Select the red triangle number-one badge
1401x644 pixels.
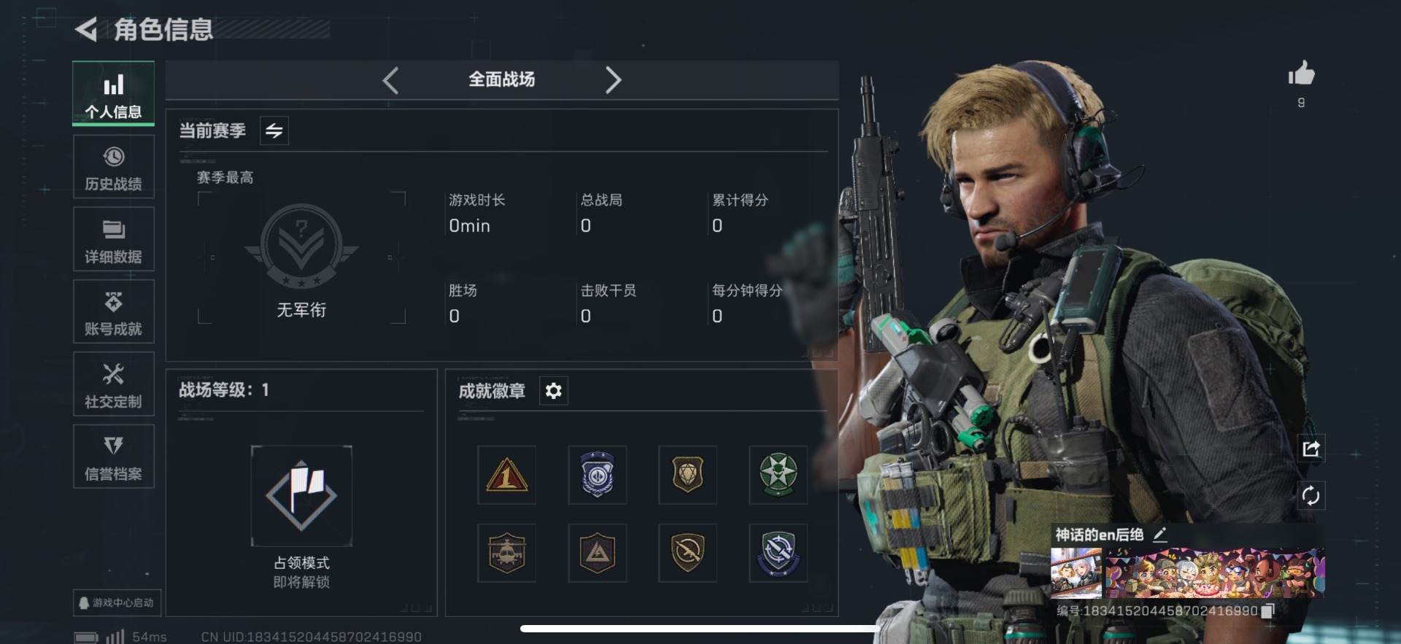[x=506, y=475]
